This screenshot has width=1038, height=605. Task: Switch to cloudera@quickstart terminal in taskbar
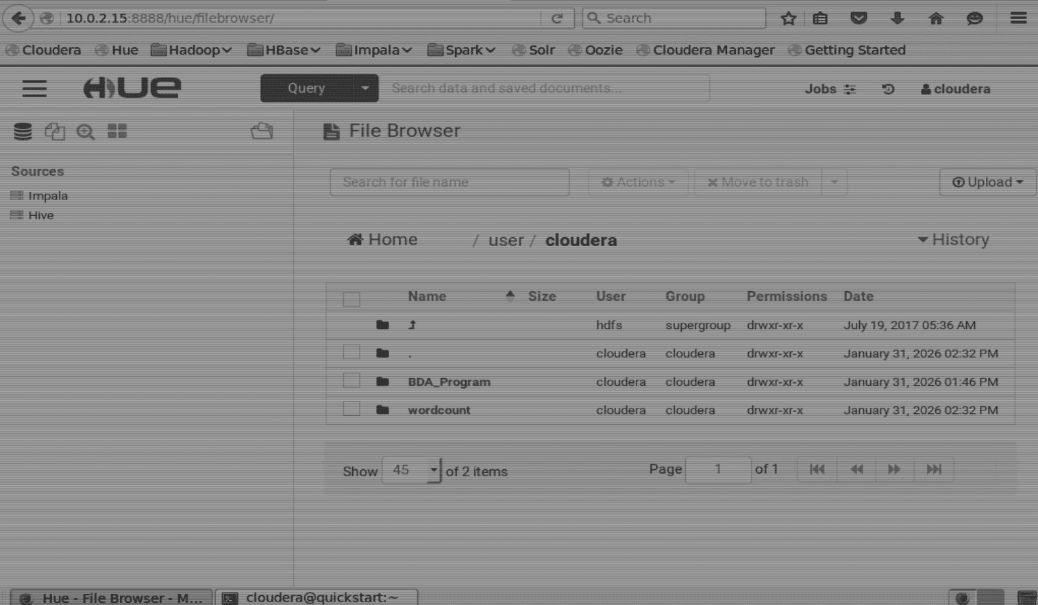[317, 597]
